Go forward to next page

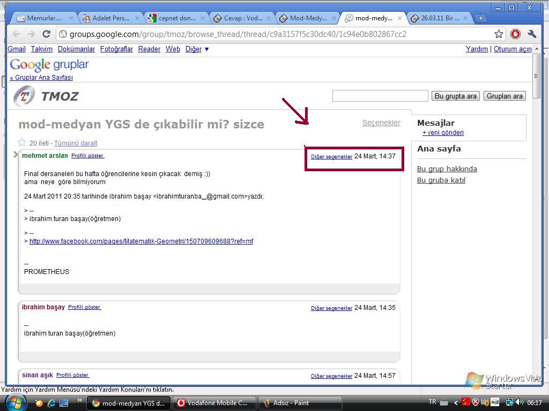pyautogui.click(x=31, y=34)
